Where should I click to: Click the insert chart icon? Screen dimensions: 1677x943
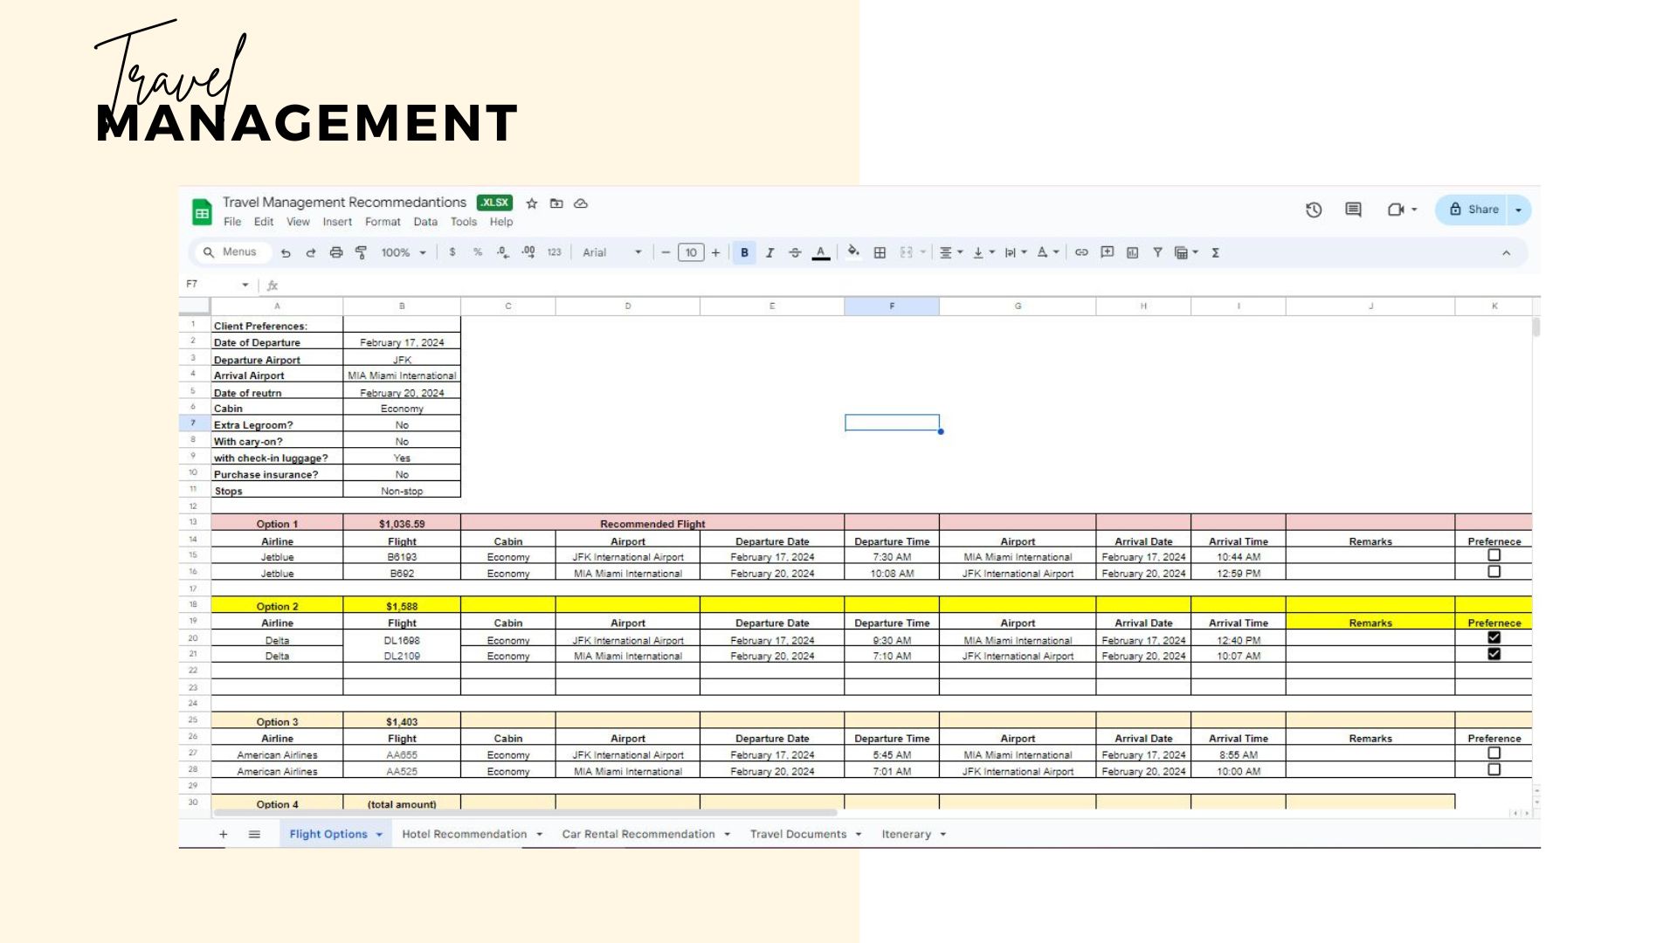point(1132,252)
